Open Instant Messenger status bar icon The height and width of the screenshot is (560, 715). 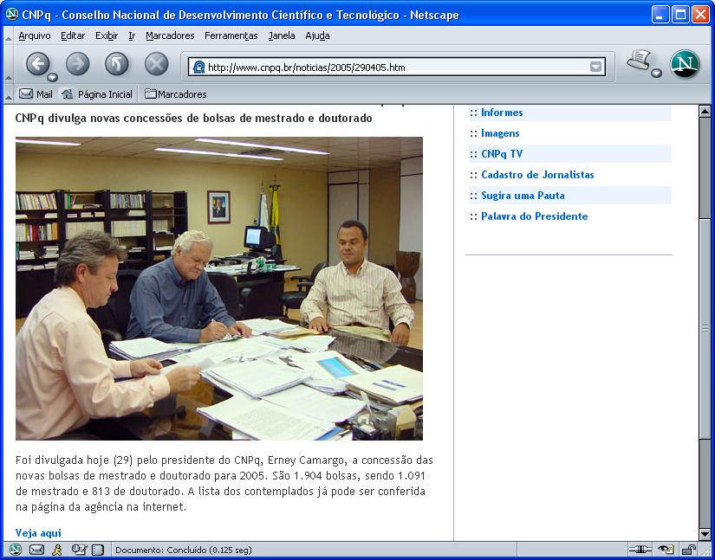pos(57,550)
